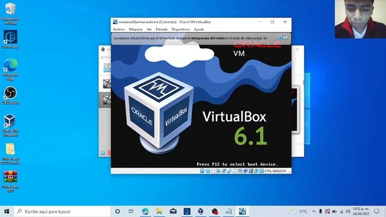Open the Action Center notifications
Image resolution: width=386 pixels, height=217 pixels.
tap(376, 212)
